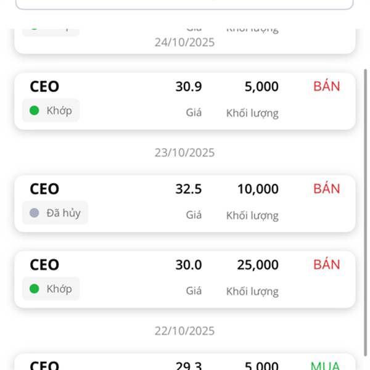The height and width of the screenshot is (370, 370).
Task: Select the 10,000 volume value
Action: click(258, 189)
